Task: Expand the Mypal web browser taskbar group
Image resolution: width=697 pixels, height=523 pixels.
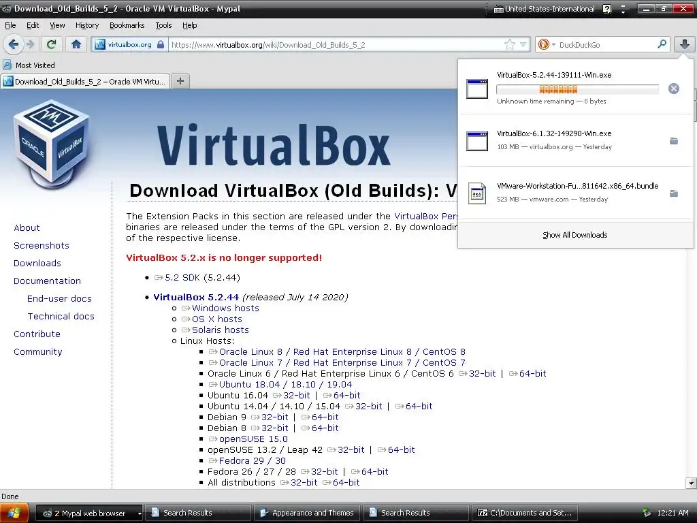Action: pos(140,513)
